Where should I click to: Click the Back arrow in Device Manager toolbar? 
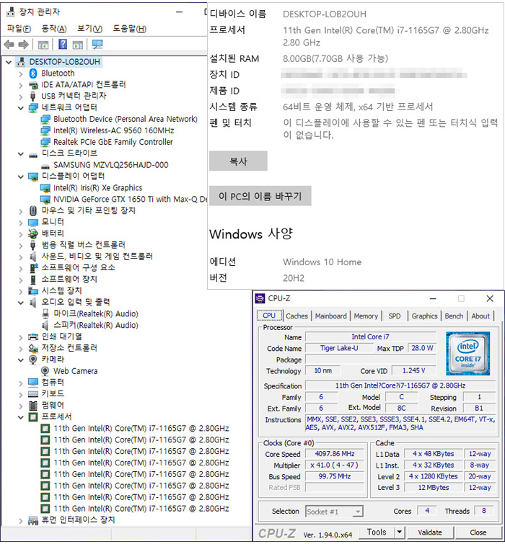9,45
